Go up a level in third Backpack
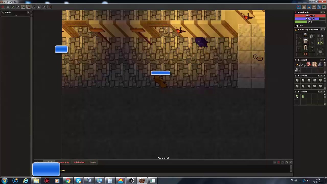 [x=319, y=91]
